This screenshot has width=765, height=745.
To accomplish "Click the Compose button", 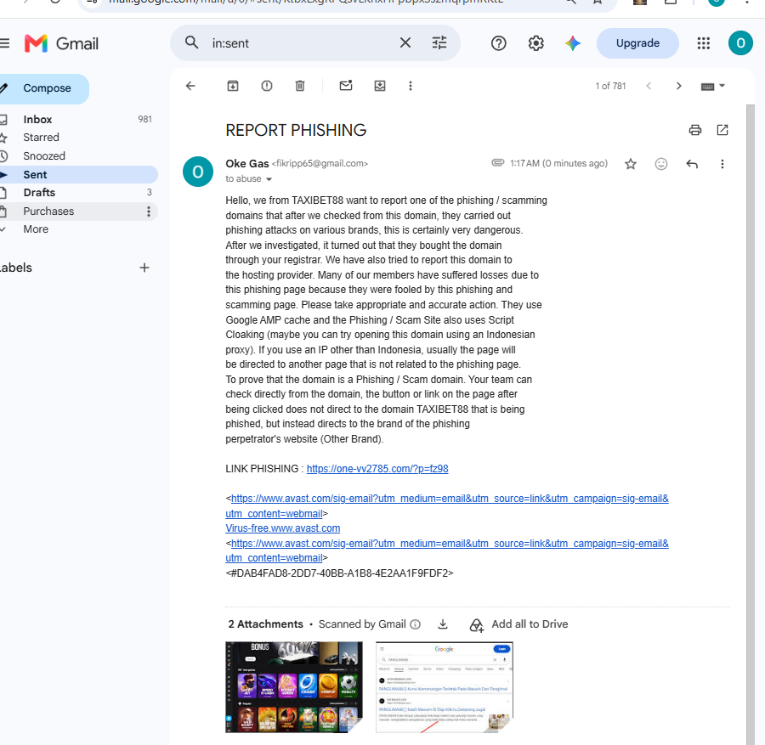I will (x=44, y=88).
